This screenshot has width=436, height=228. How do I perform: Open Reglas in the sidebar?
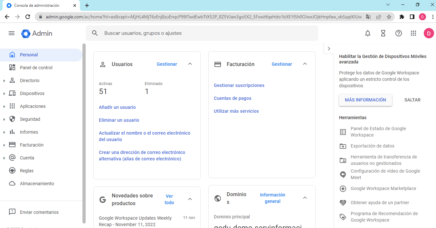click(x=41, y=171)
